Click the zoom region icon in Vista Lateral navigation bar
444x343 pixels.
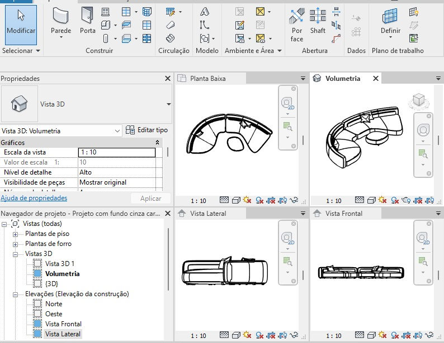point(287,261)
